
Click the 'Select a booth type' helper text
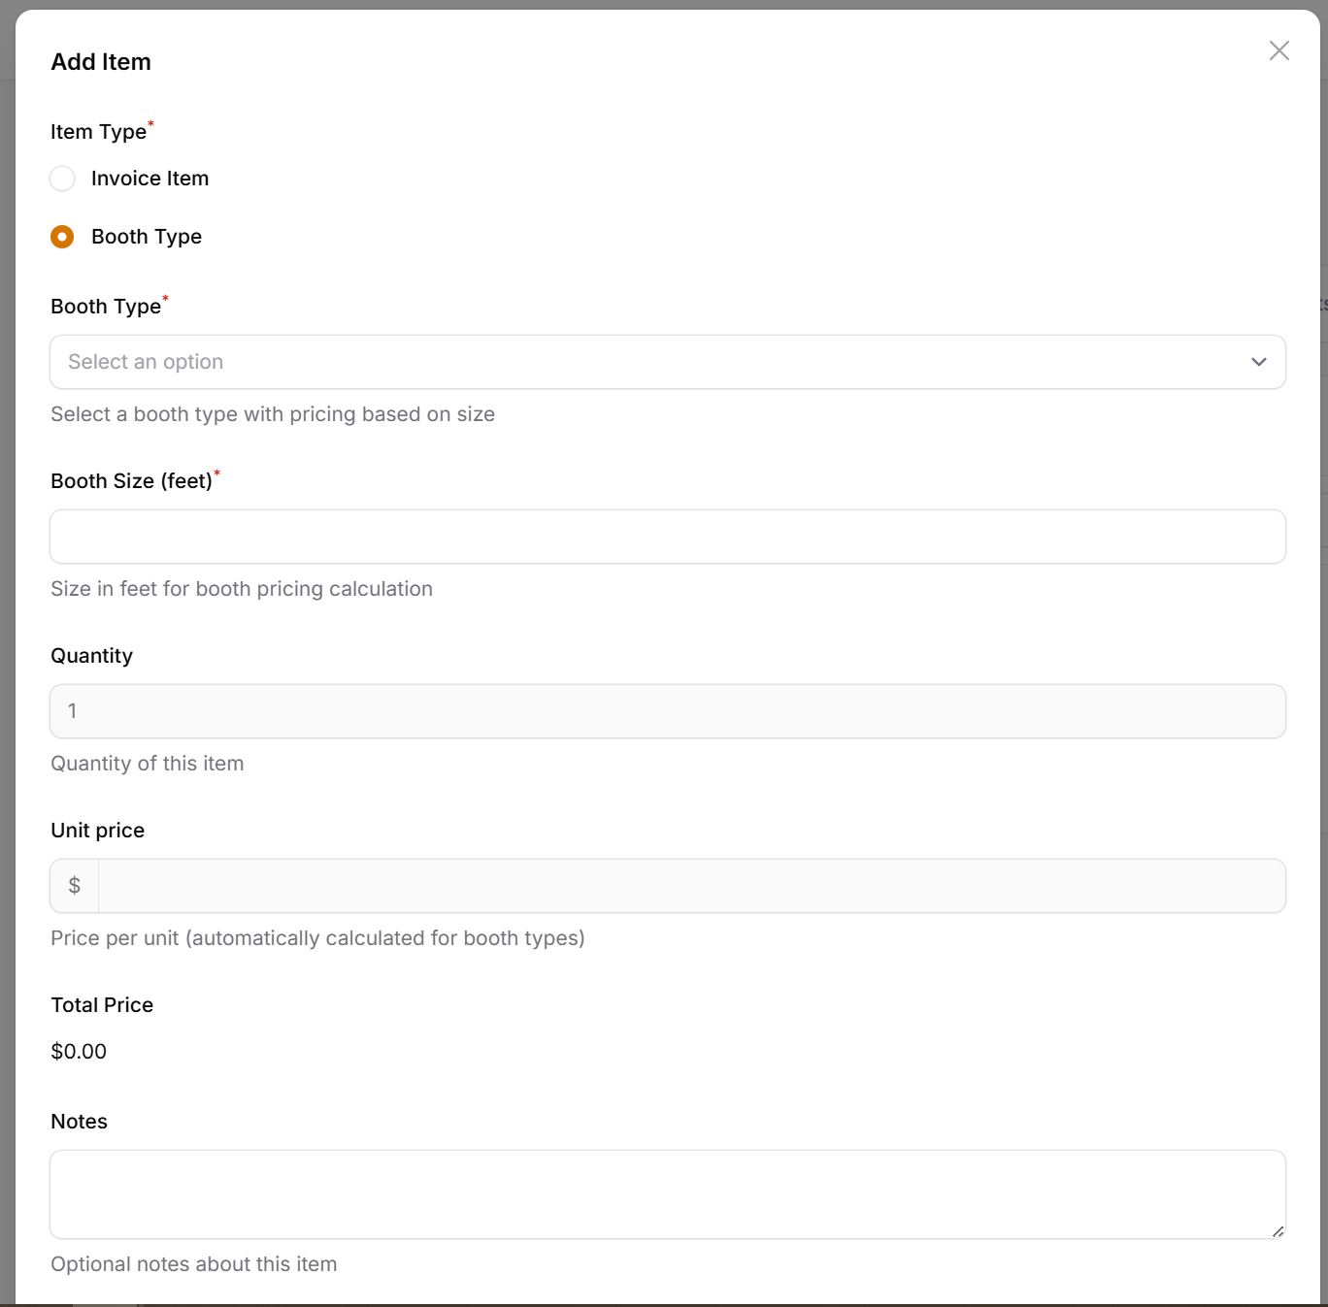pos(273,414)
